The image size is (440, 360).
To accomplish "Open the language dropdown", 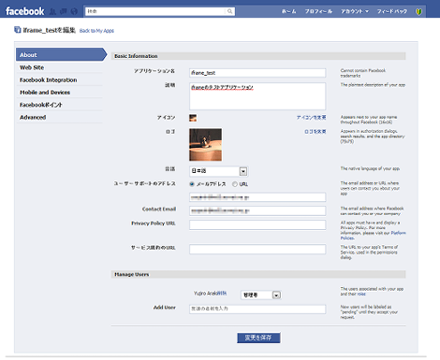I will 218,171.
